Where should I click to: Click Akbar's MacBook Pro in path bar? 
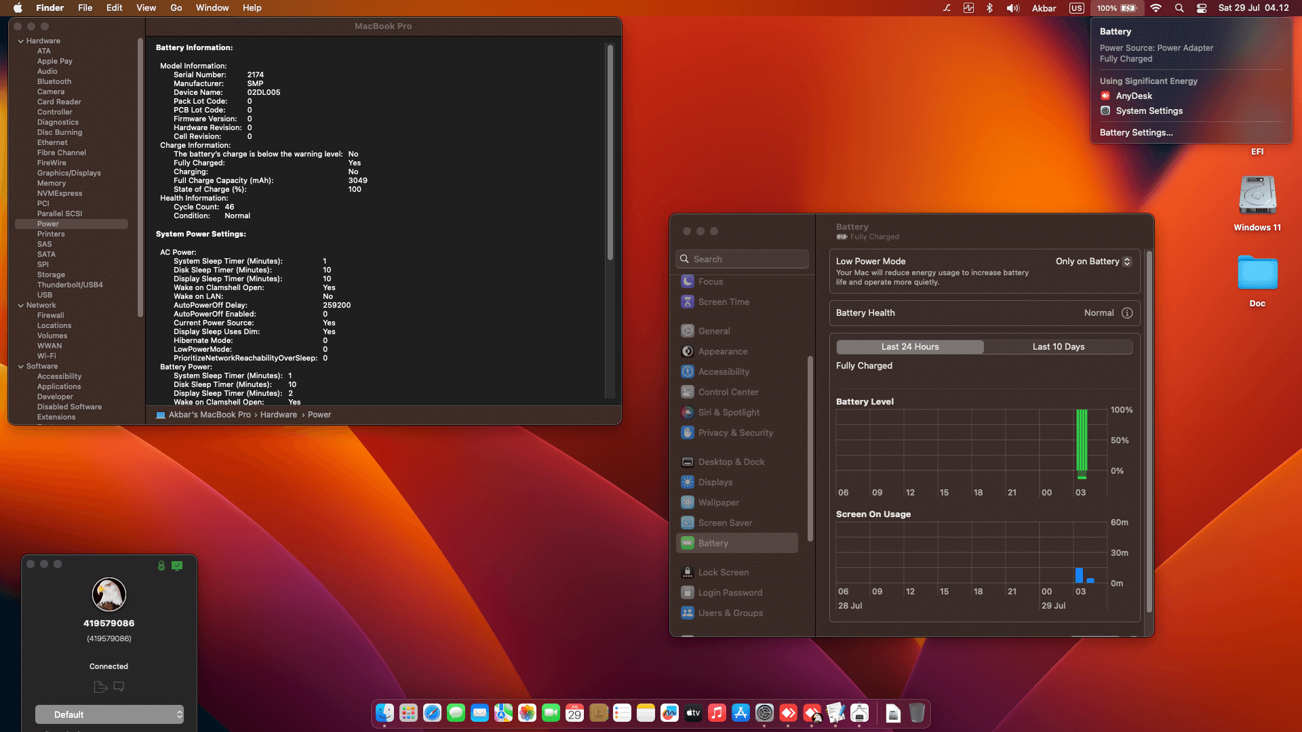pos(203,415)
